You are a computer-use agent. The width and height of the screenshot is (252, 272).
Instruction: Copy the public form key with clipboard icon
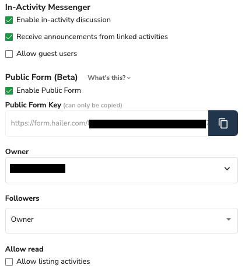coord(223,123)
